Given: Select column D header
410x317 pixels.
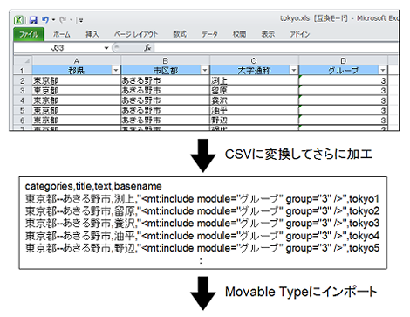Looking at the screenshot, I should (343, 60).
